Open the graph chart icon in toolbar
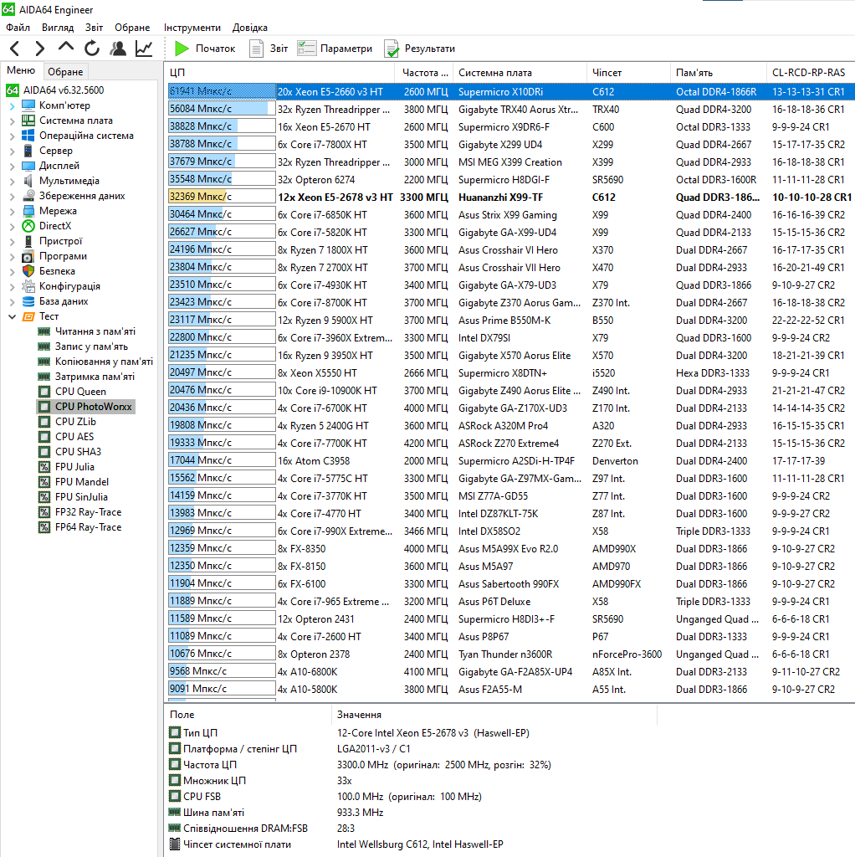 click(144, 49)
